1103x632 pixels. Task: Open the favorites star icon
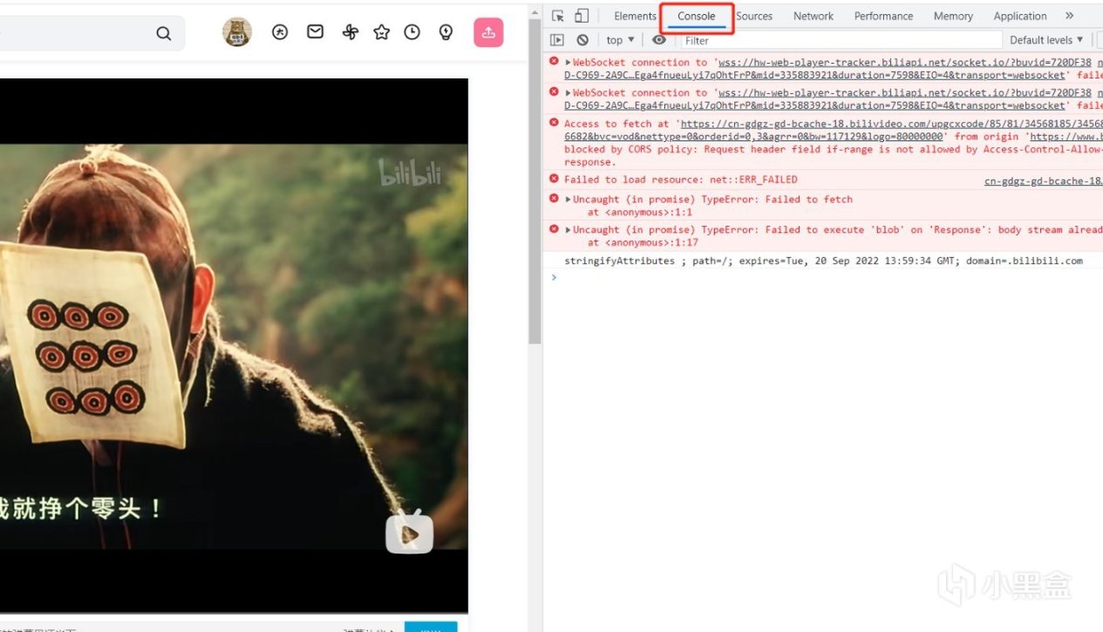[x=381, y=32]
